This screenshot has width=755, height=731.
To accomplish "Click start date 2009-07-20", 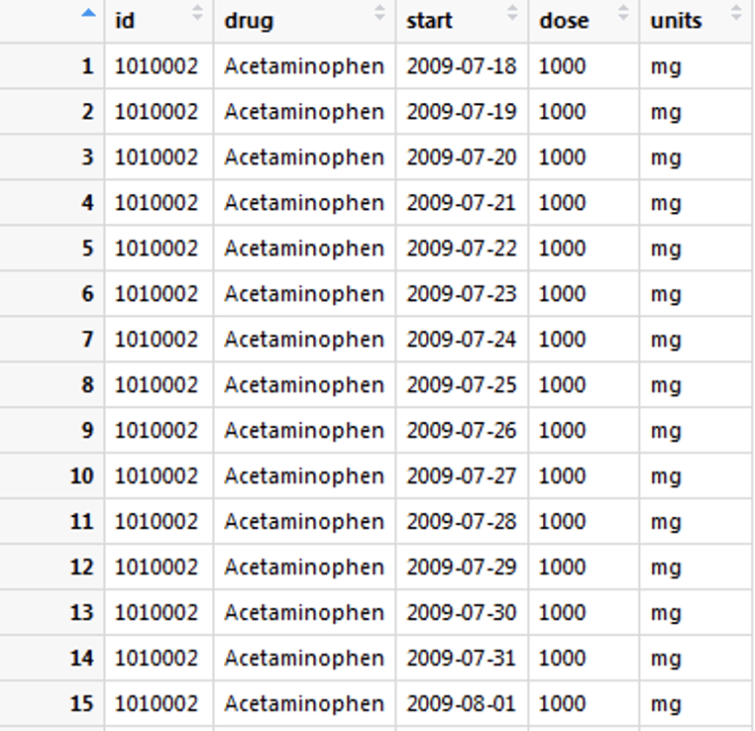I will tap(462, 157).
